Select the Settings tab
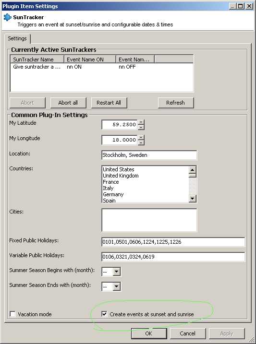The image size is (256, 344). coord(17,38)
